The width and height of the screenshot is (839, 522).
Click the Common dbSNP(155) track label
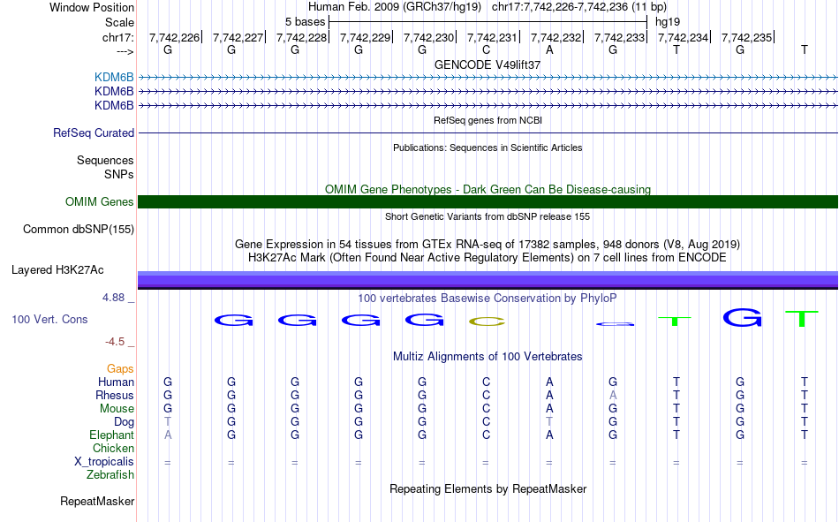coord(79,229)
